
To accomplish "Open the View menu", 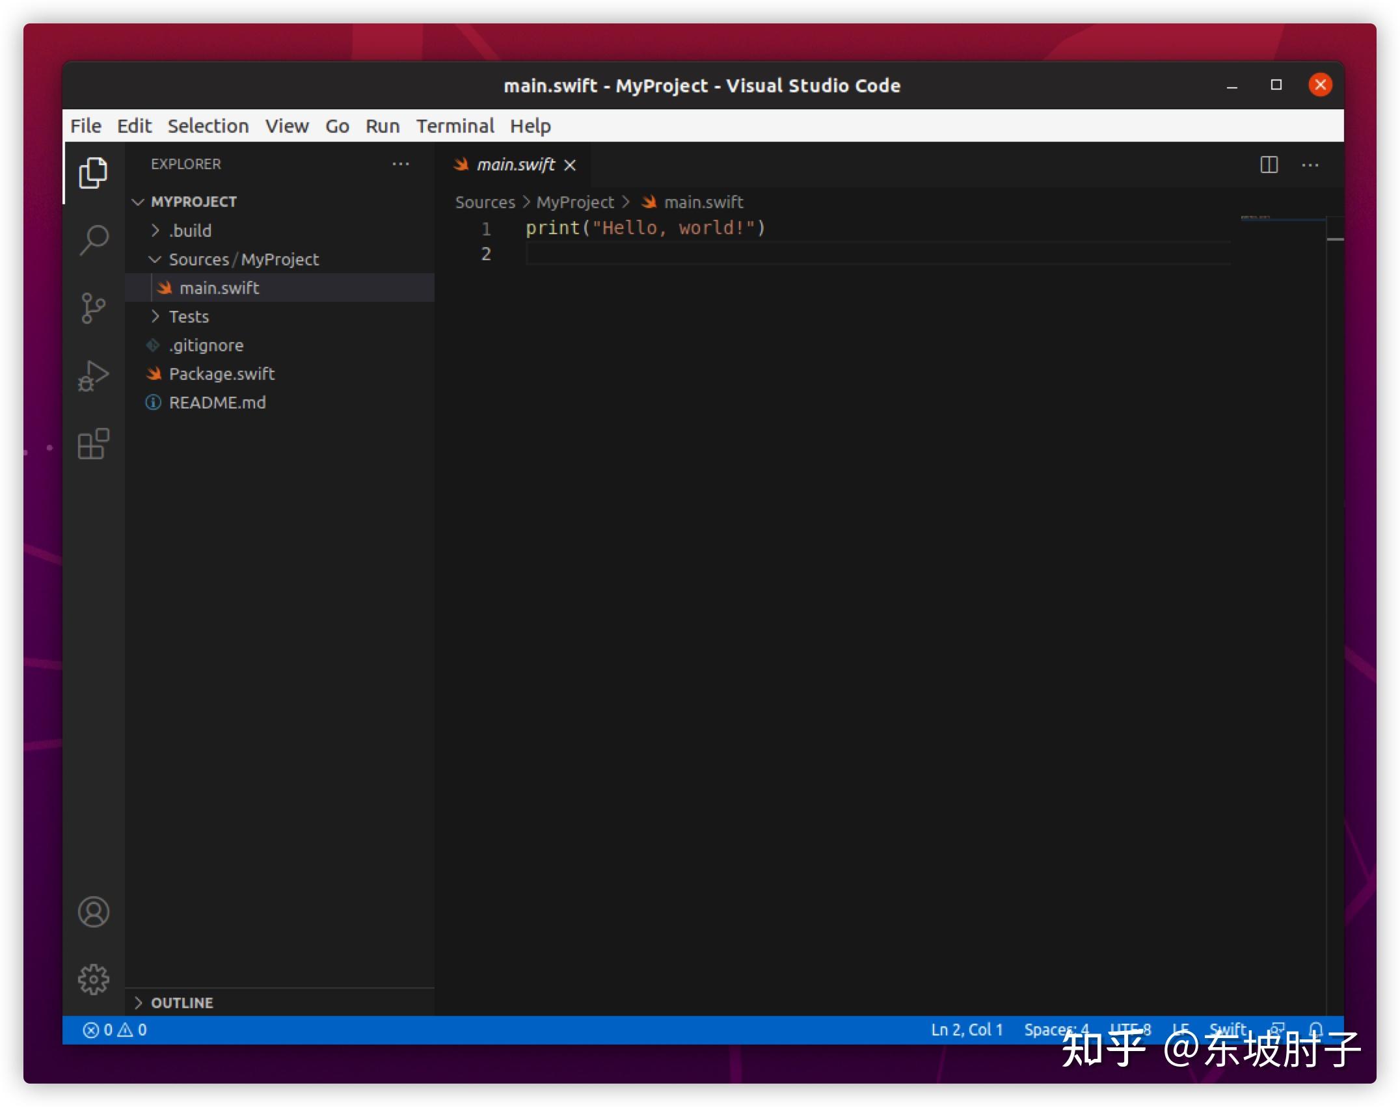I will tap(287, 126).
